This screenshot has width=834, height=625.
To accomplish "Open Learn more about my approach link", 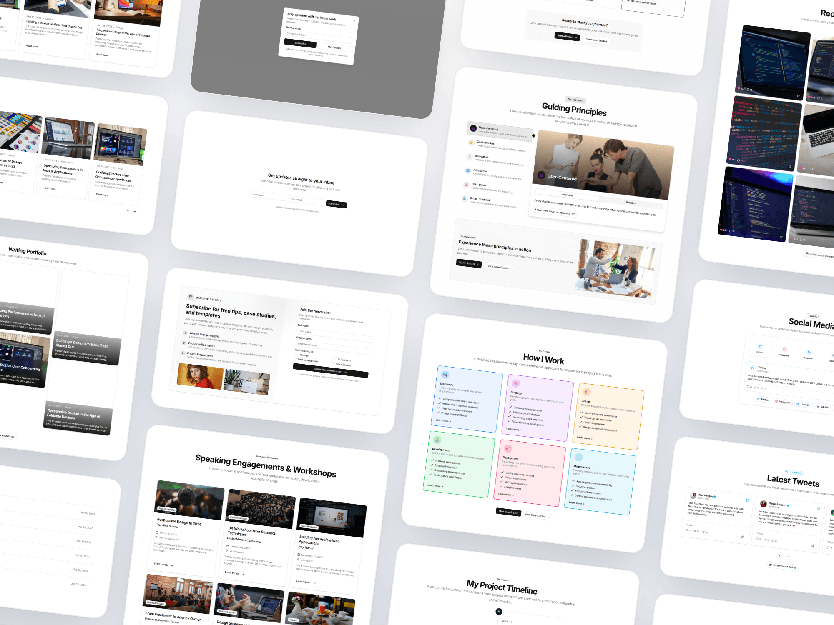I will [555, 212].
